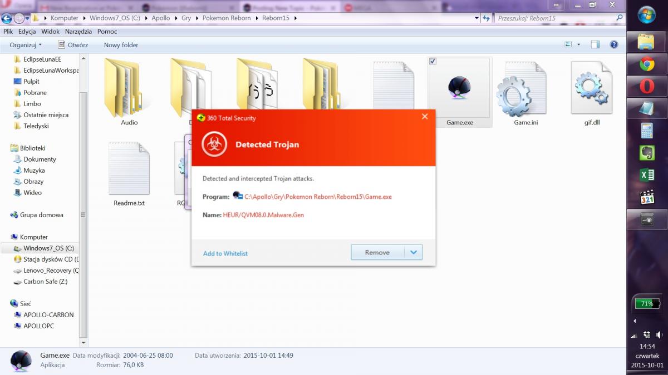Open the Organizuj dropdown menu
Viewport: 668px width, 375px height.
pyautogui.click(x=26, y=45)
